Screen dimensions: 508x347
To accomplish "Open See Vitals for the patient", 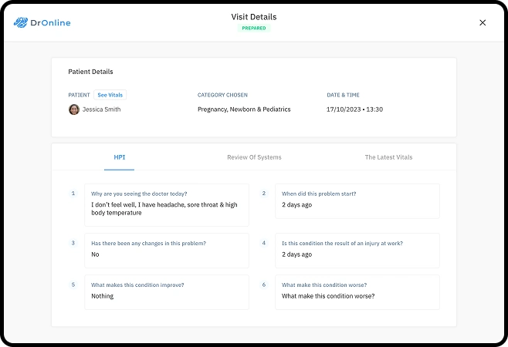I will coord(110,95).
